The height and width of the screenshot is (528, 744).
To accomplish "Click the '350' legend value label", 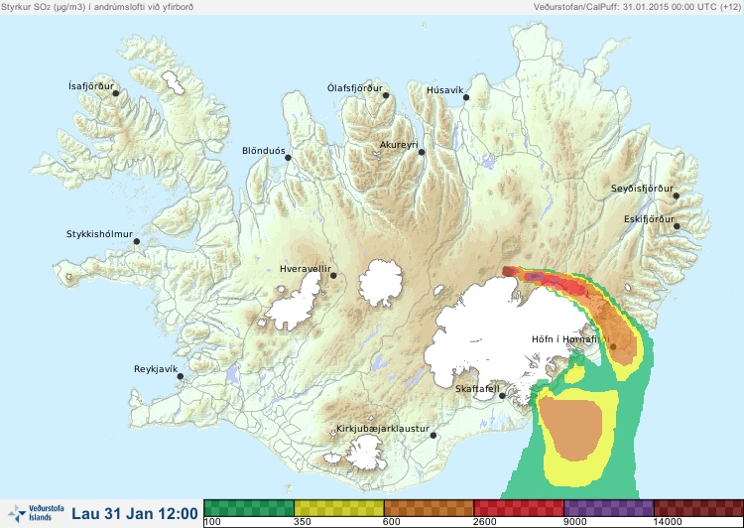I will pos(303,522).
